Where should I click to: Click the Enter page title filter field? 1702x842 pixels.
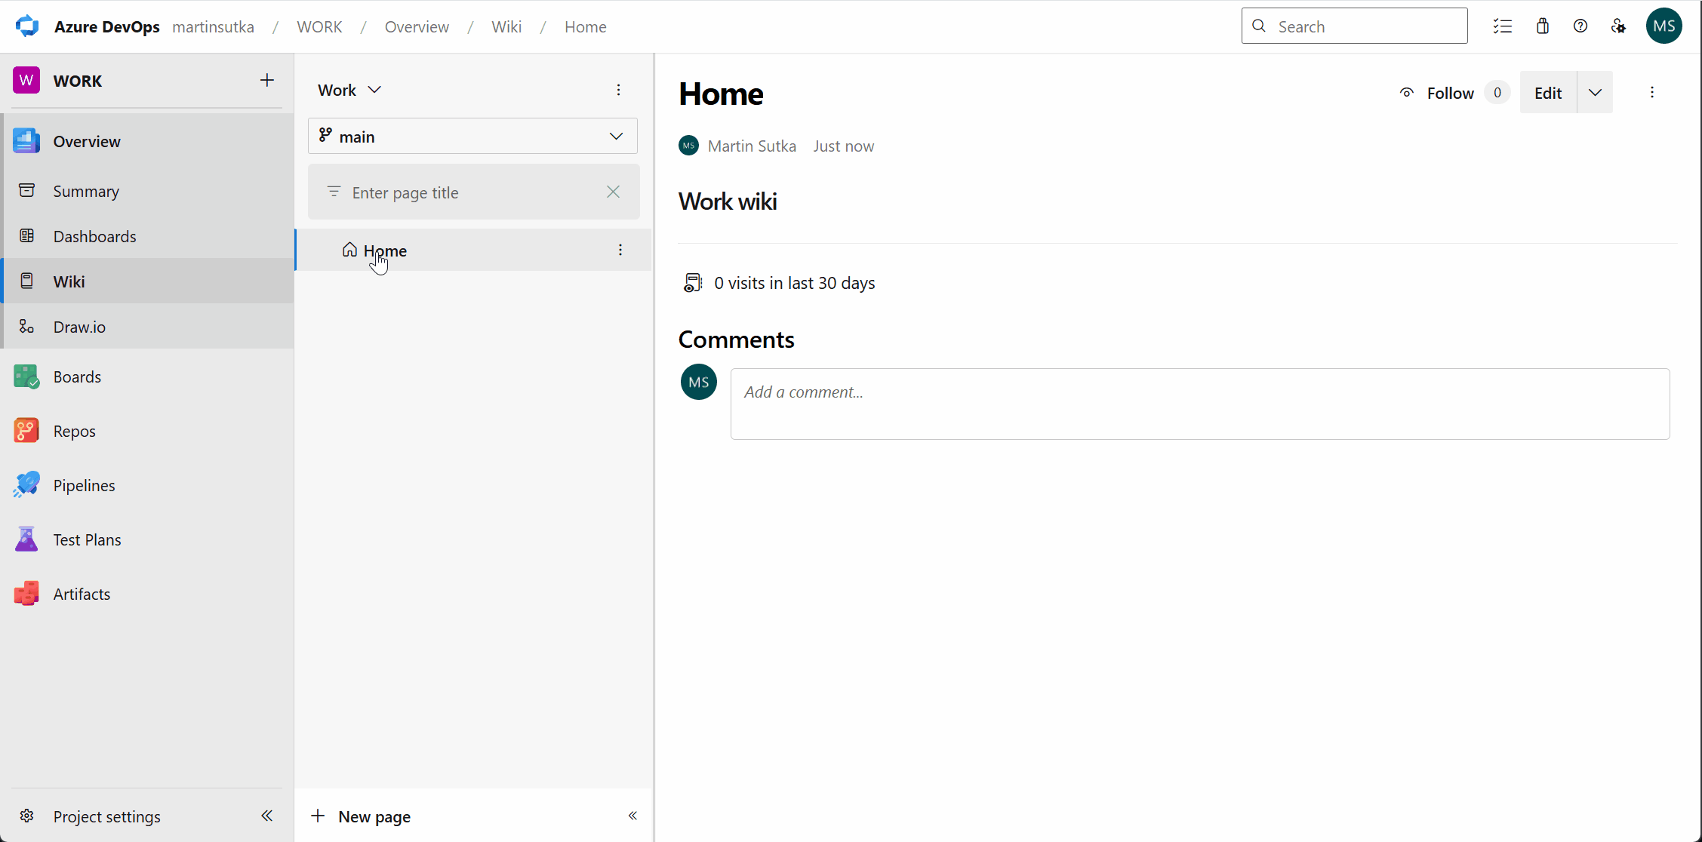click(x=474, y=192)
